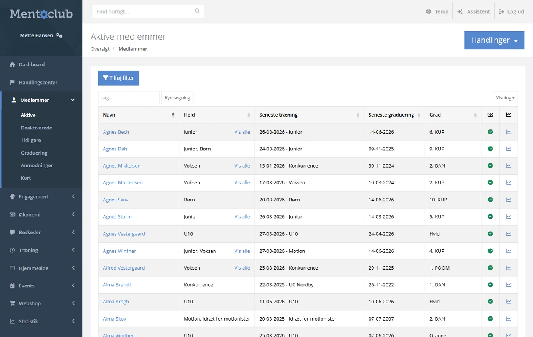Image resolution: width=533 pixels, height=337 pixels.
Task: Sort table by Seneste træning column
Action: [309, 115]
